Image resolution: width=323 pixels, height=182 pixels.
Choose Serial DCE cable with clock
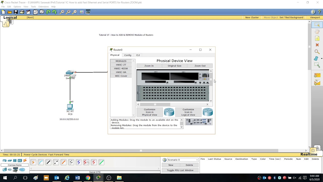[86, 162]
